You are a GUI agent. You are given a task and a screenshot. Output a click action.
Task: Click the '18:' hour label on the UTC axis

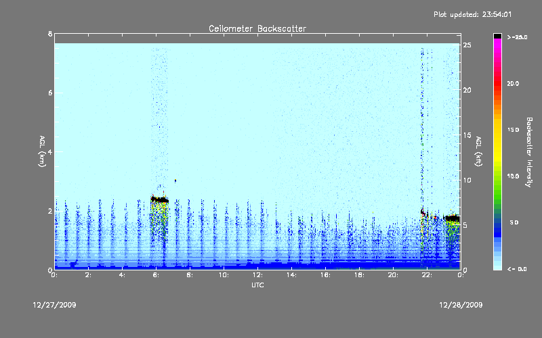coord(360,275)
